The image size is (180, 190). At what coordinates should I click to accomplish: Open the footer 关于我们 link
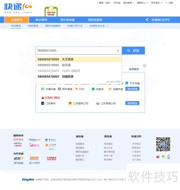[x=136, y=144]
